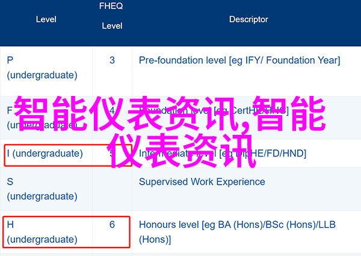Click FHEQ level 3 number
Screen dimensions: 361x256
[112, 61]
